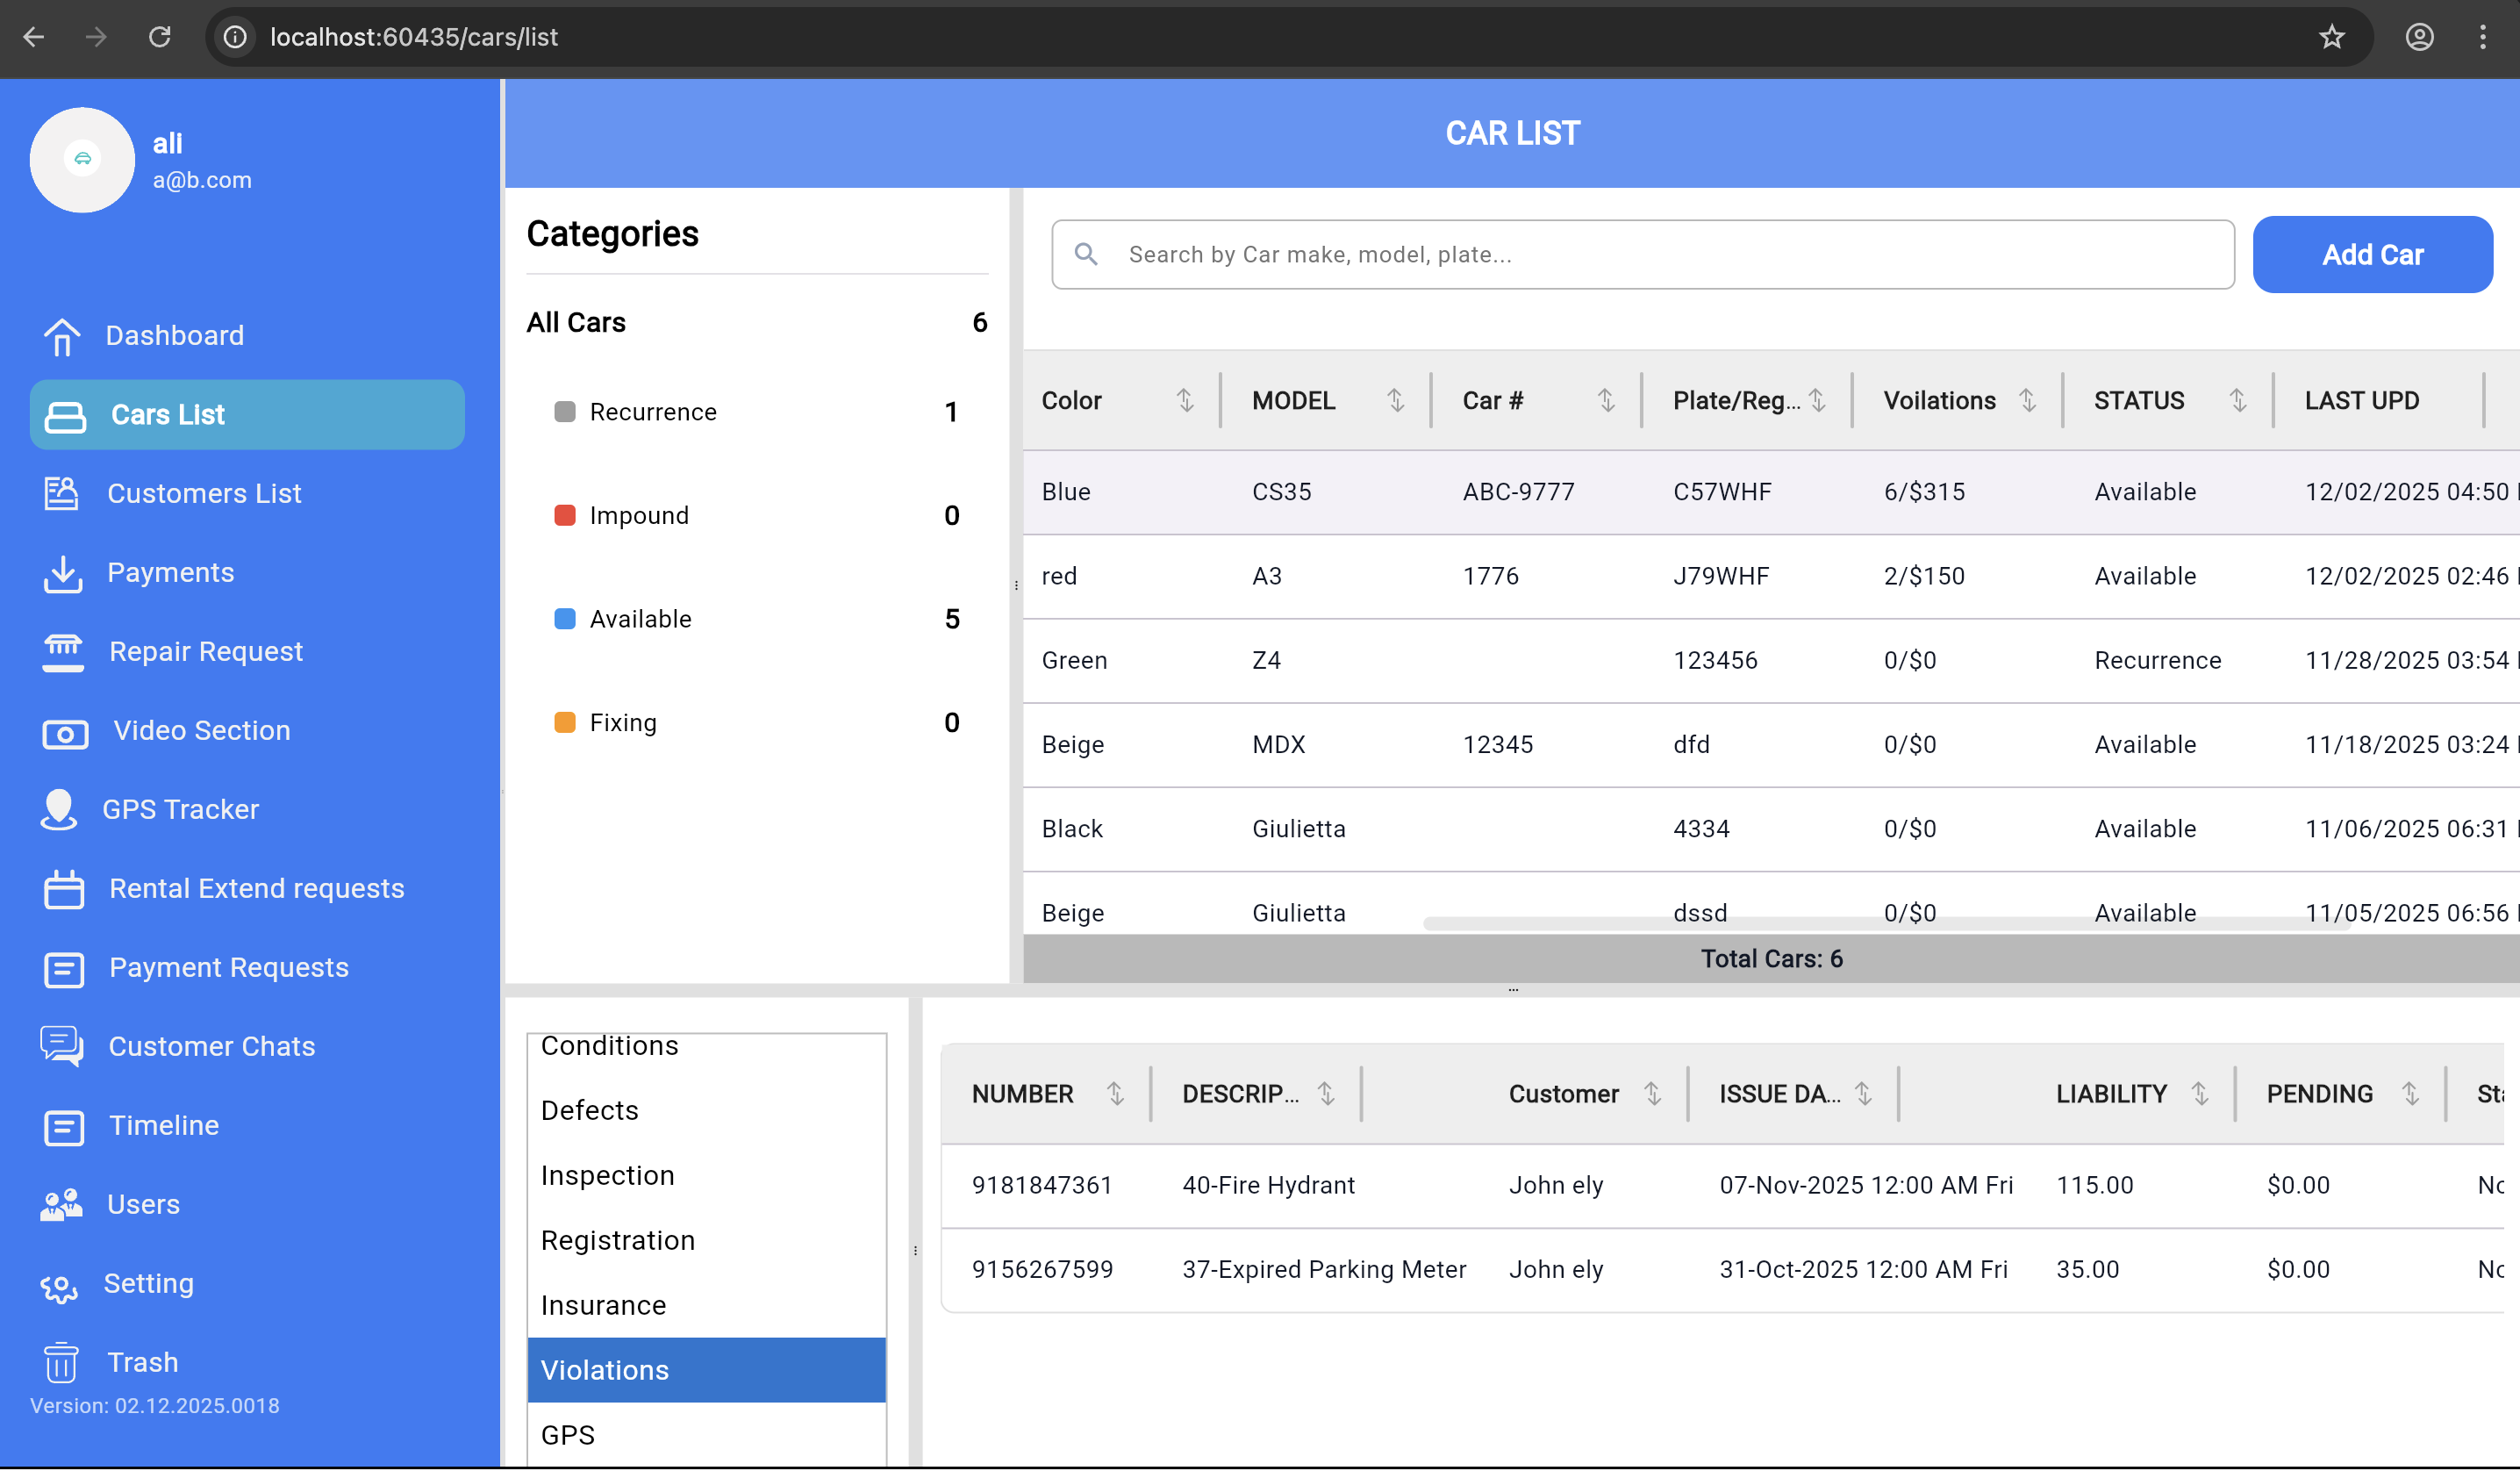Open Video Section camera icon

65,733
